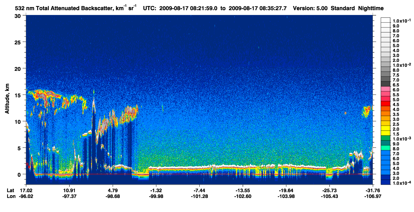Click the color scale label '3.5'

point(396,114)
